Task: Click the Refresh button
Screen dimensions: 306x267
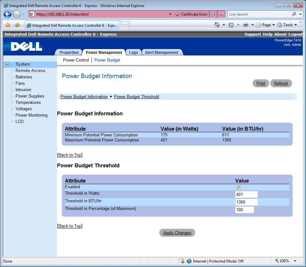Action: (x=281, y=83)
